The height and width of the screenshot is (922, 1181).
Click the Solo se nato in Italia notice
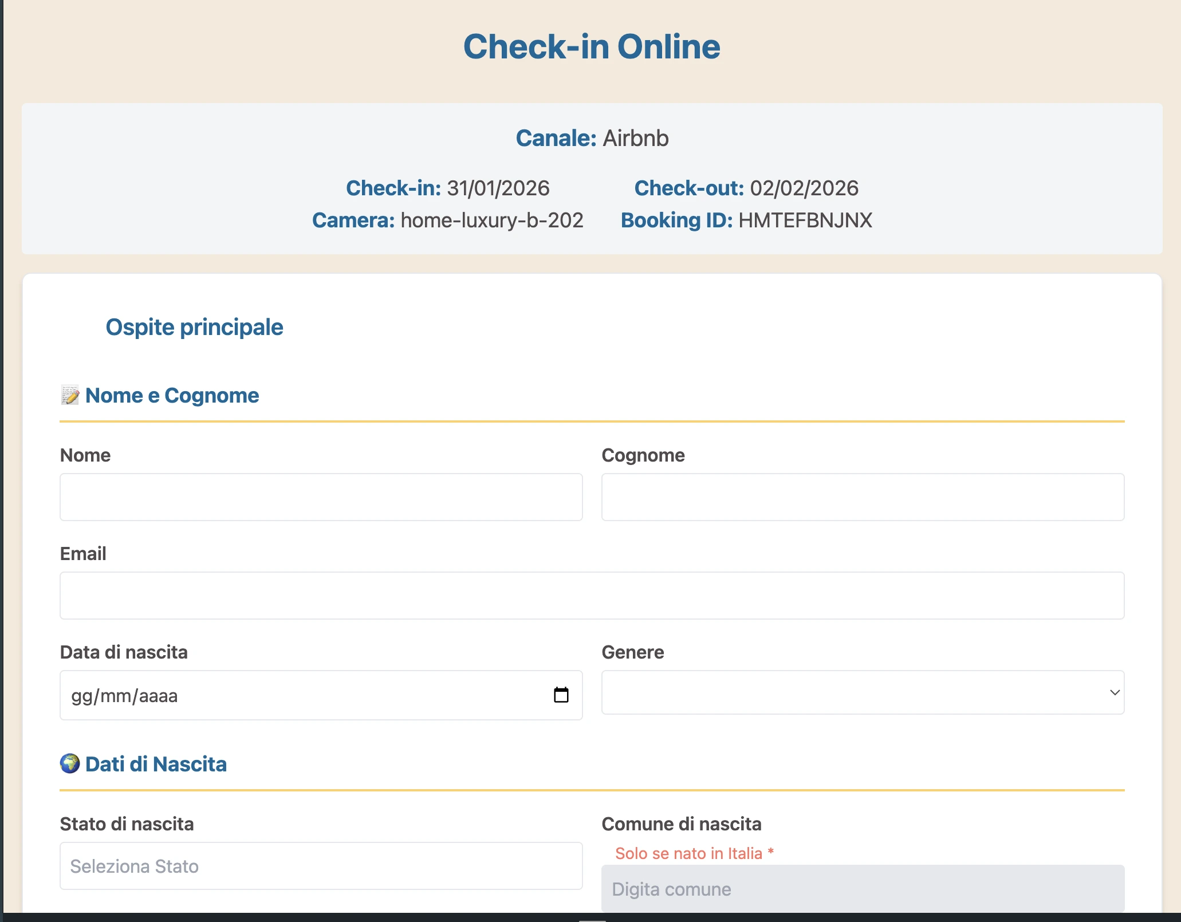tap(694, 853)
